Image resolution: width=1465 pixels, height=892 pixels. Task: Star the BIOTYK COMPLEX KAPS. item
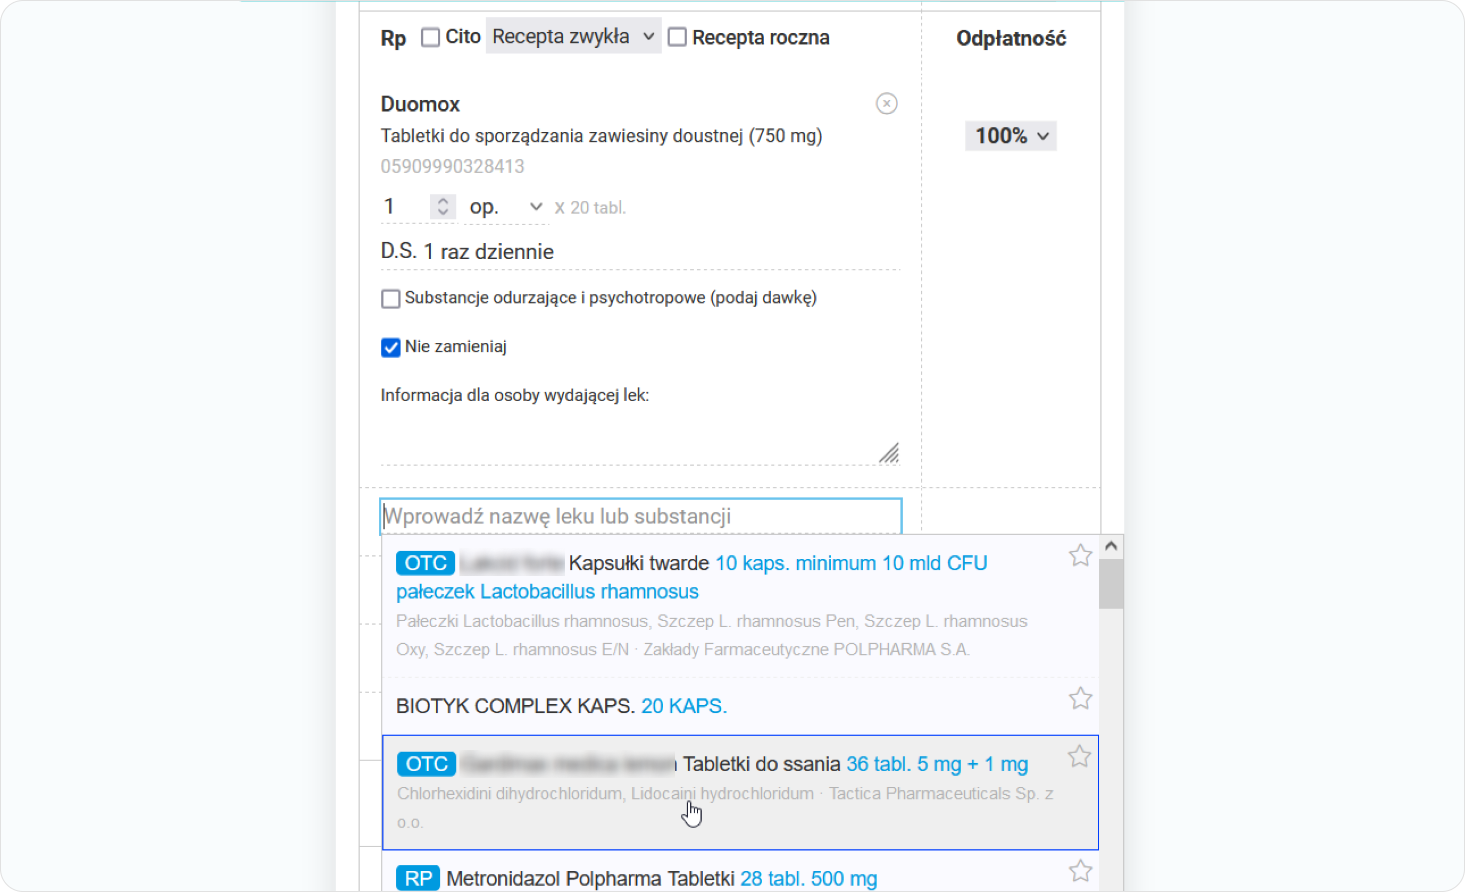[x=1080, y=698]
